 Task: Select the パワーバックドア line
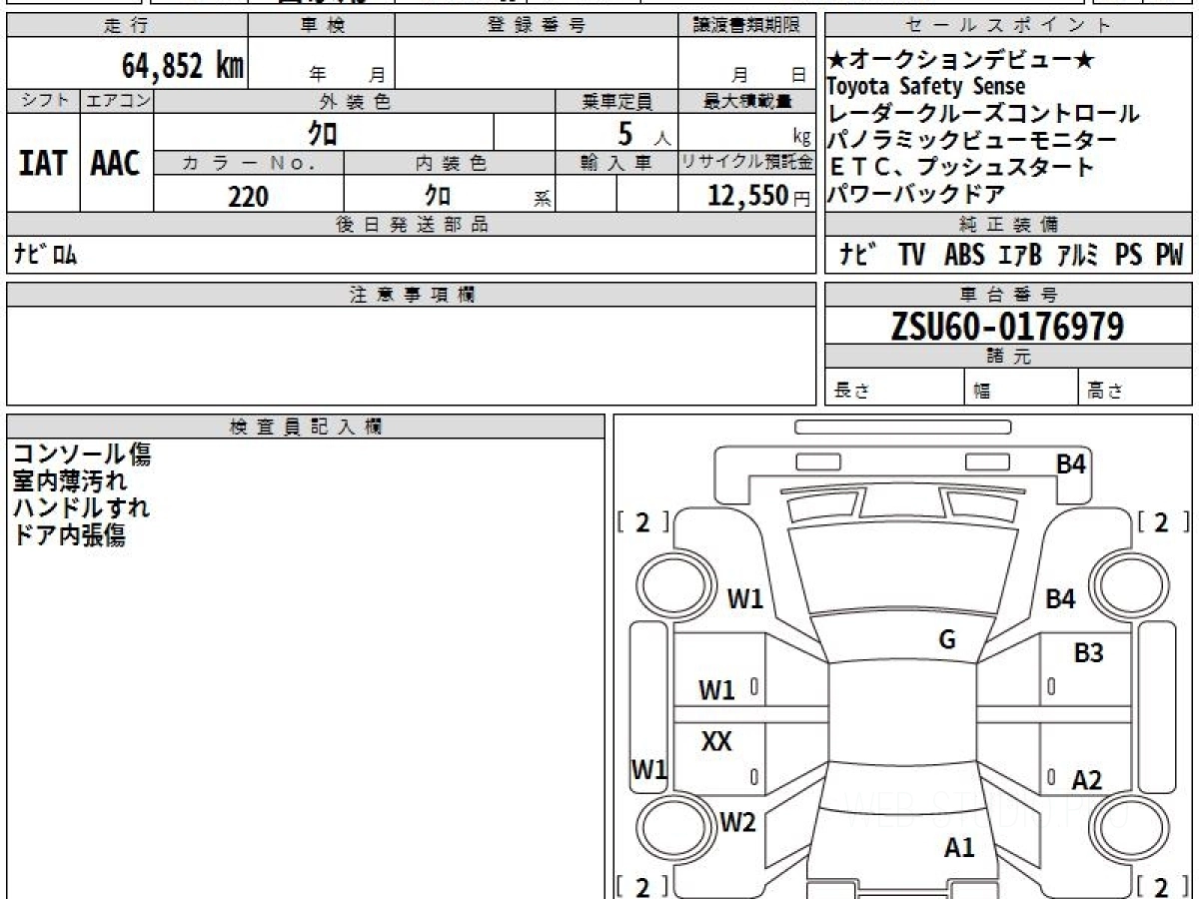click(916, 195)
